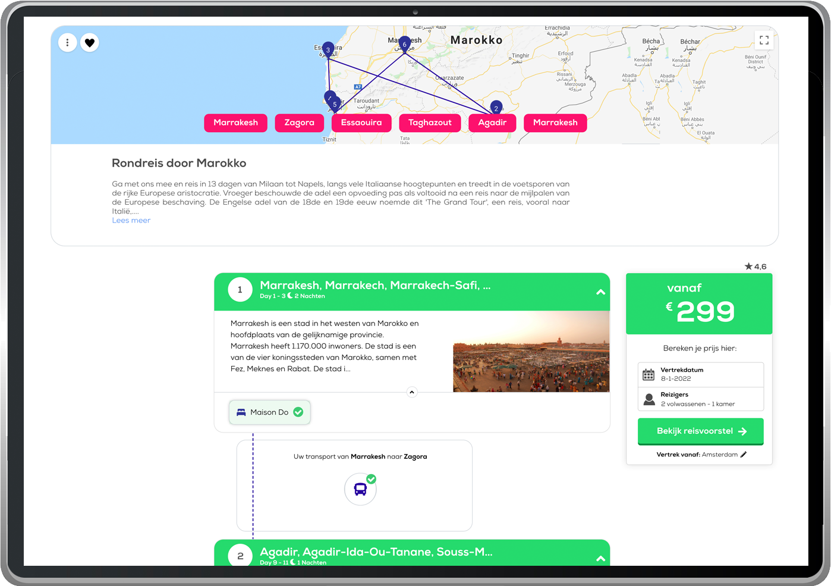Click the green checkmark on Maison Do
The height and width of the screenshot is (586, 831).
click(298, 412)
